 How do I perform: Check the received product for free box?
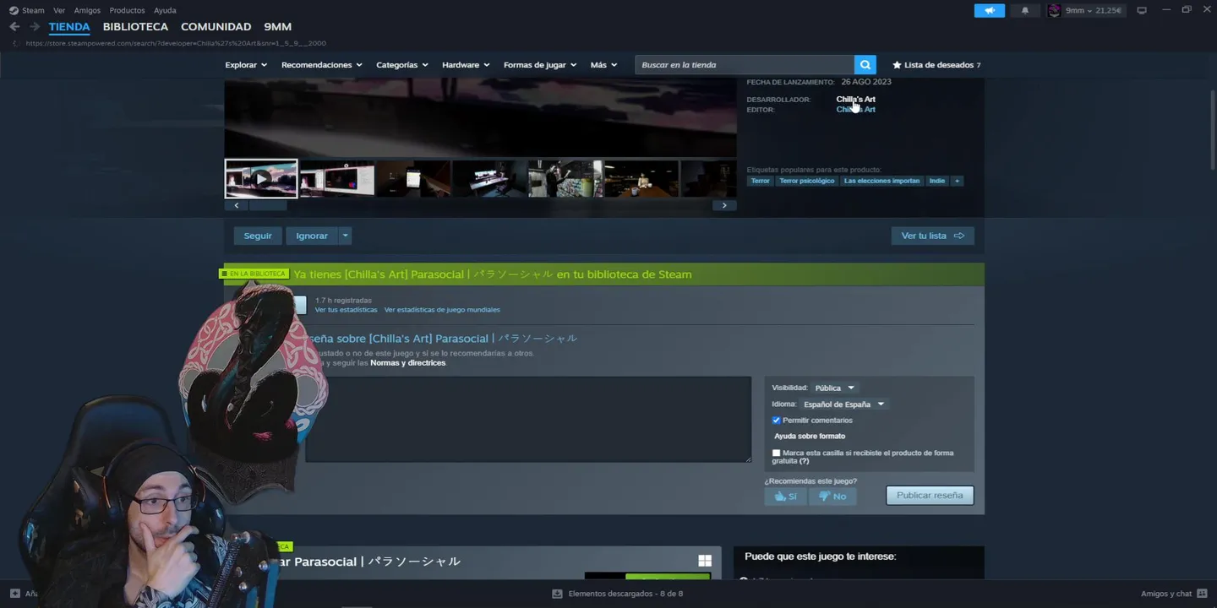[776, 453]
